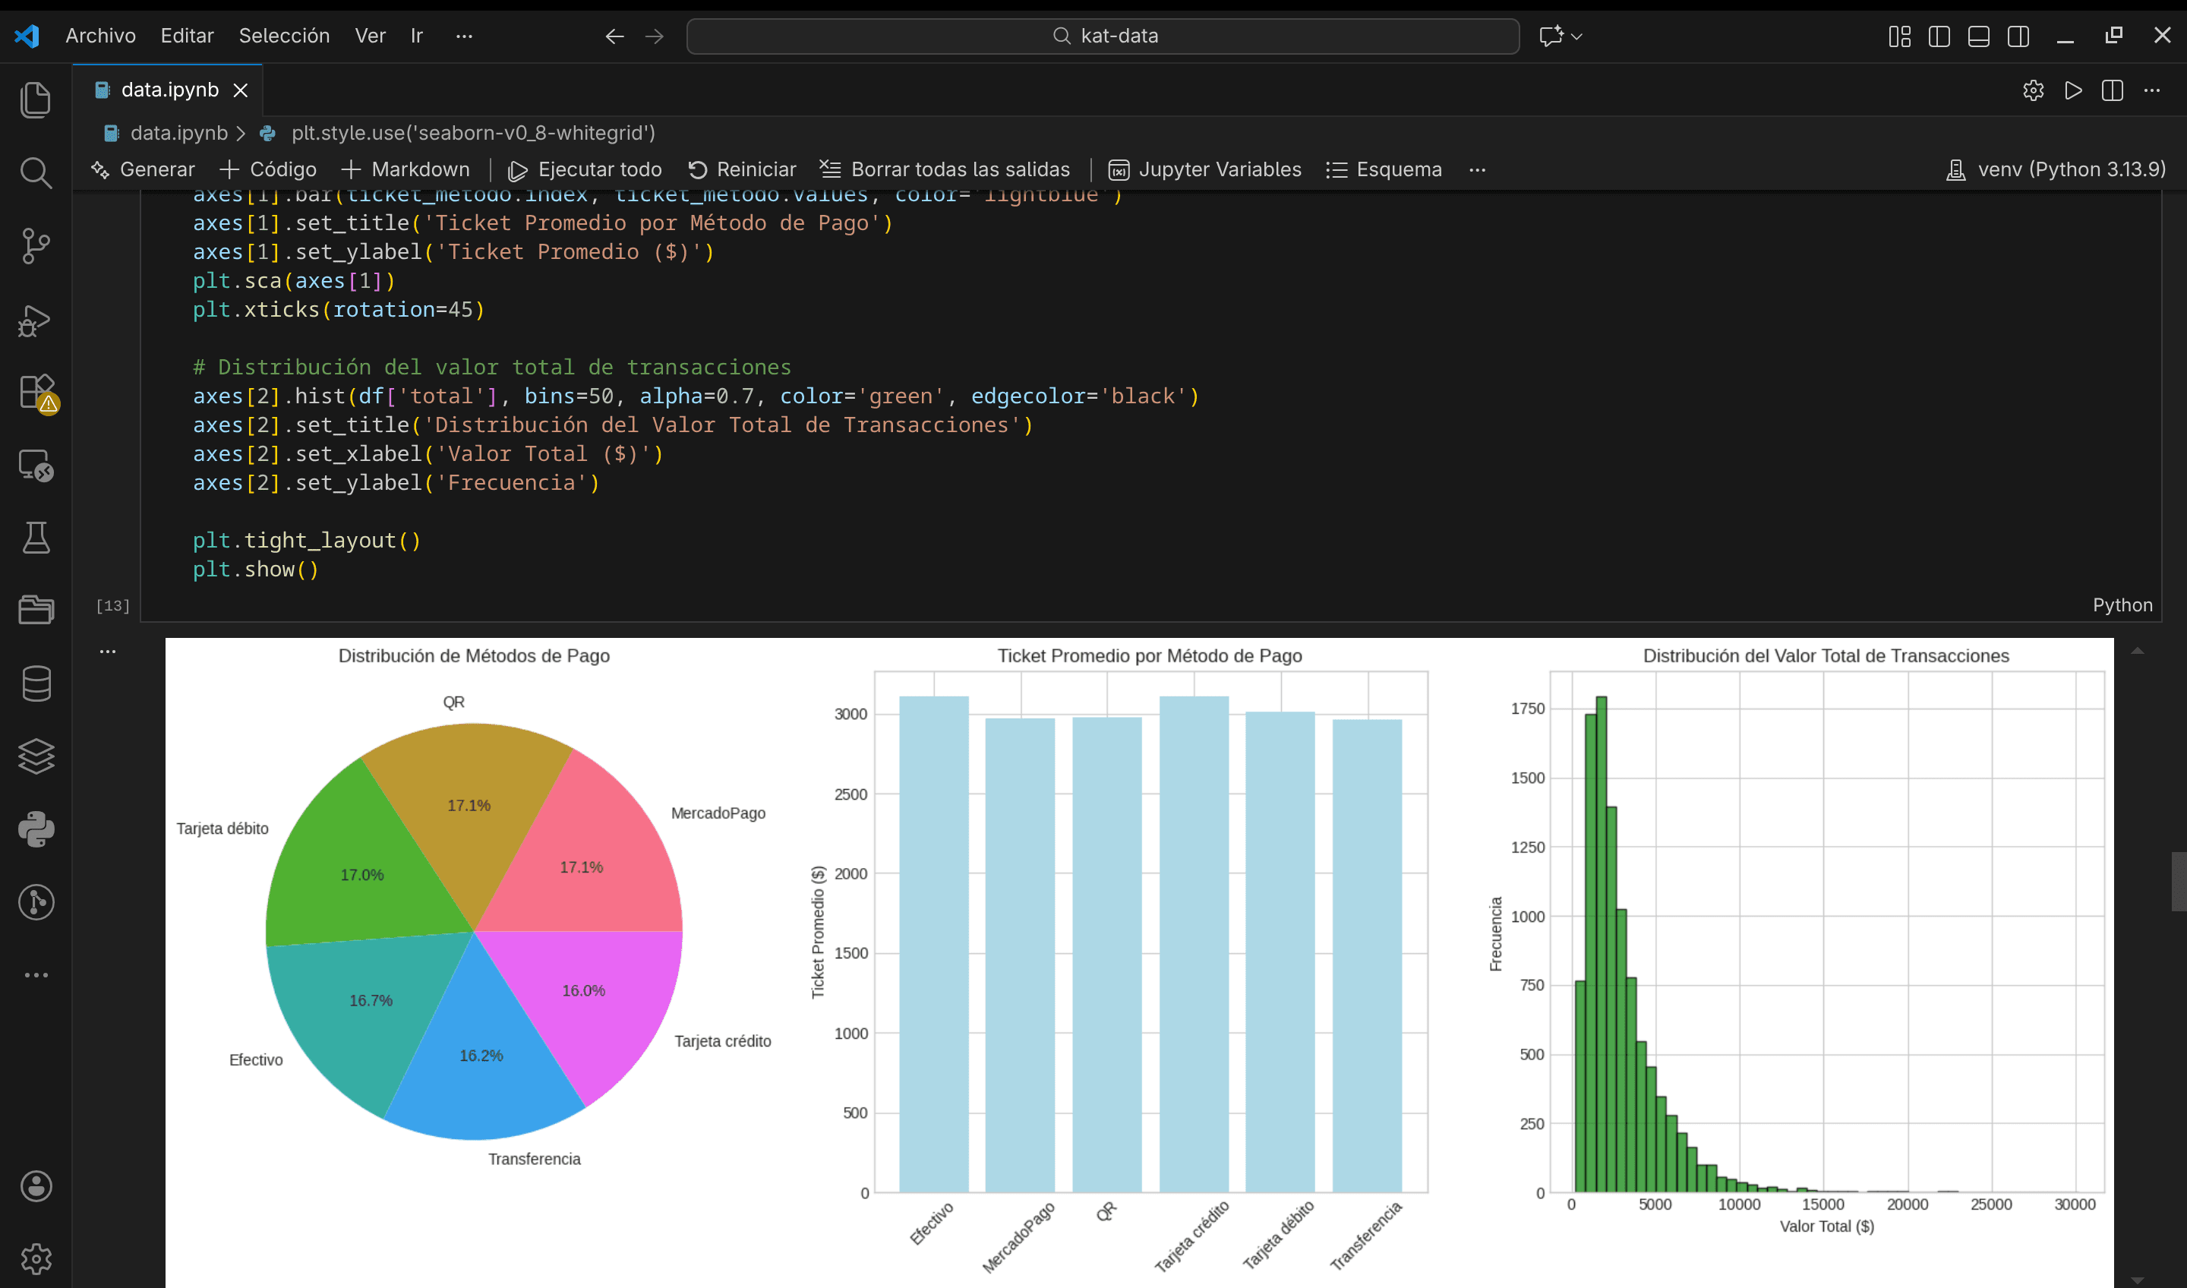This screenshot has width=2187, height=1288.
Task: Open Extensions view with warning badge
Action: (37, 393)
